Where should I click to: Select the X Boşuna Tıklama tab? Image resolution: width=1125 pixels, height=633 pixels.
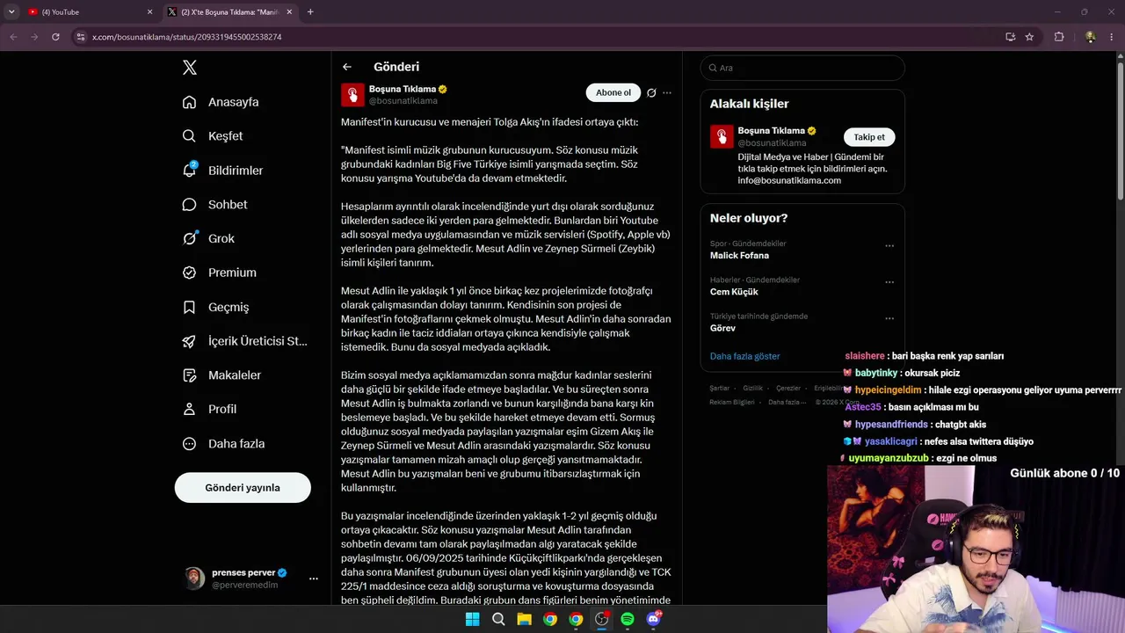232,12
